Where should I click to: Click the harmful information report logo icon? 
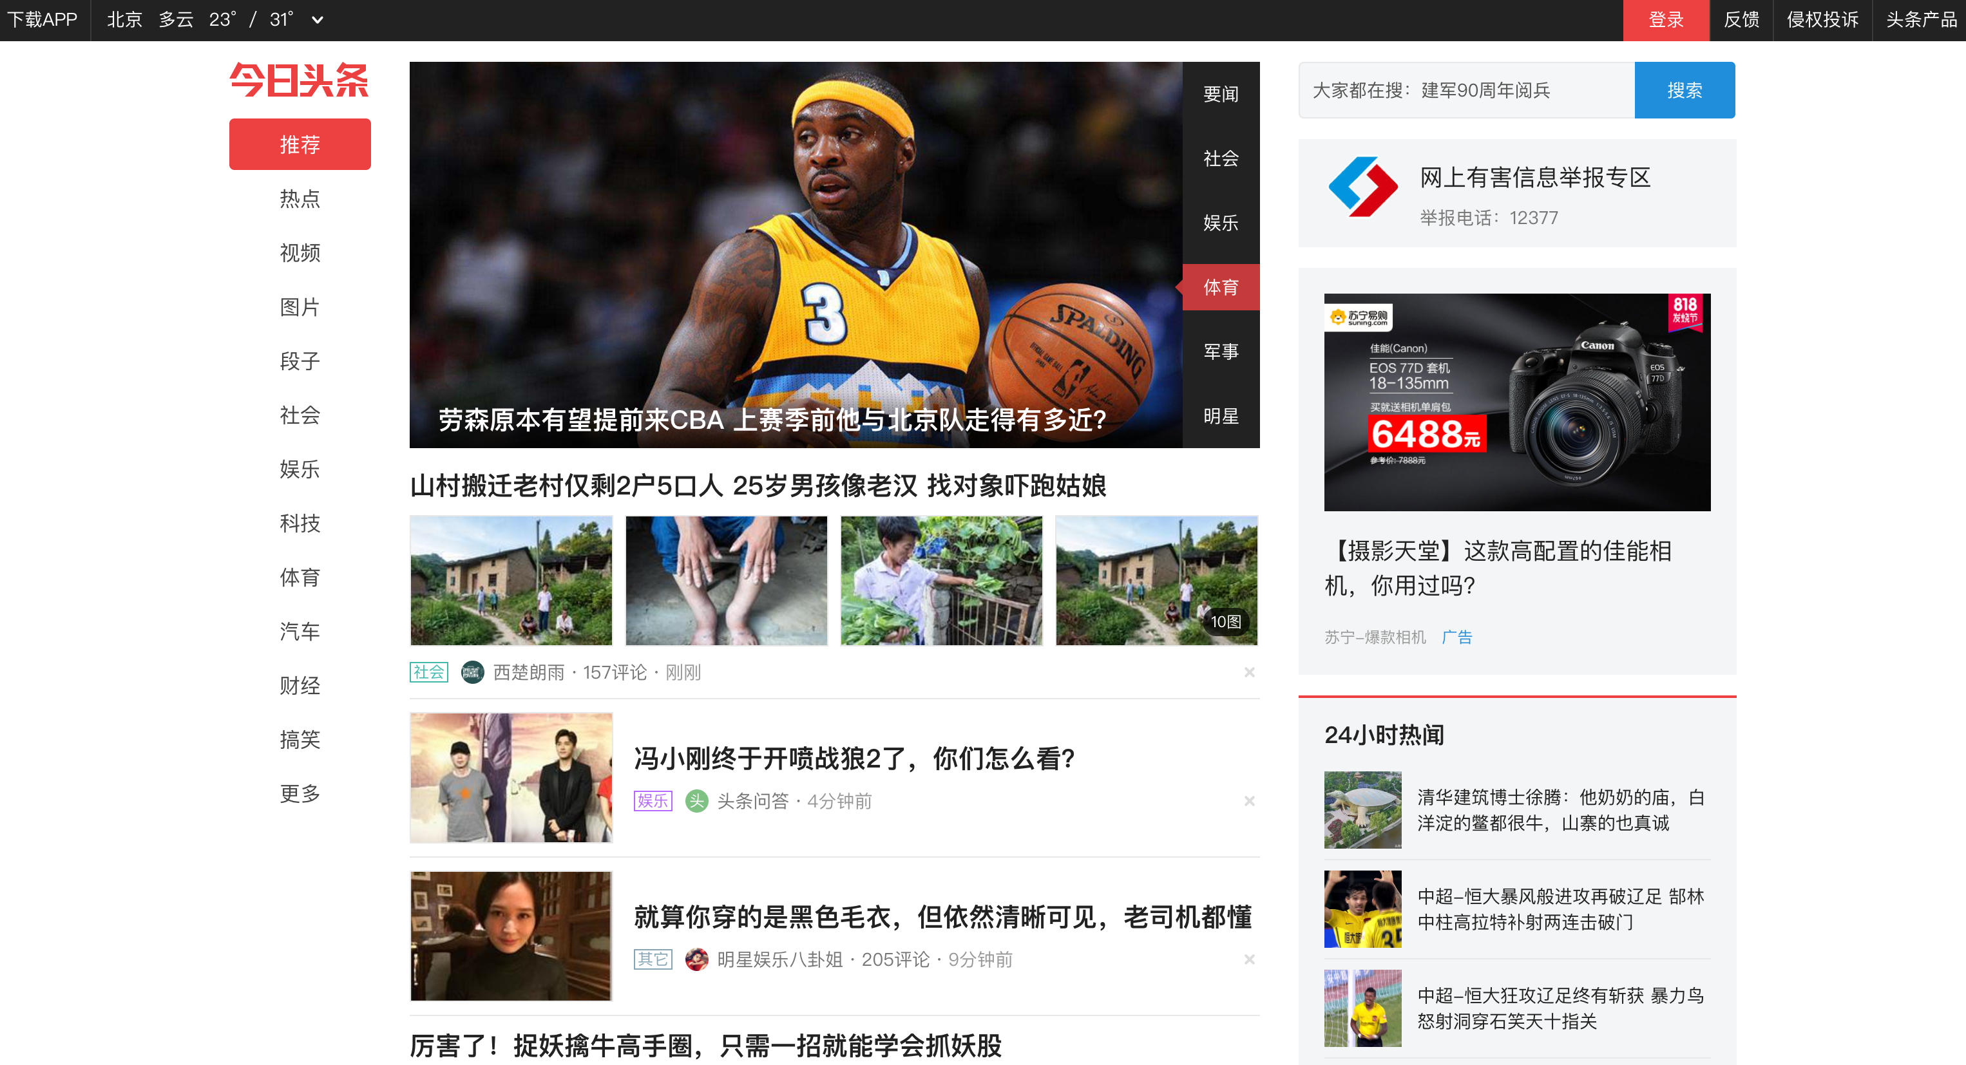coord(1362,187)
